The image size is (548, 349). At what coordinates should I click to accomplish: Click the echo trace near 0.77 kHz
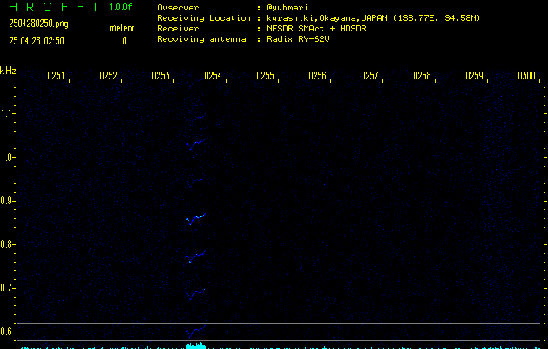click(x=196, y=257)
